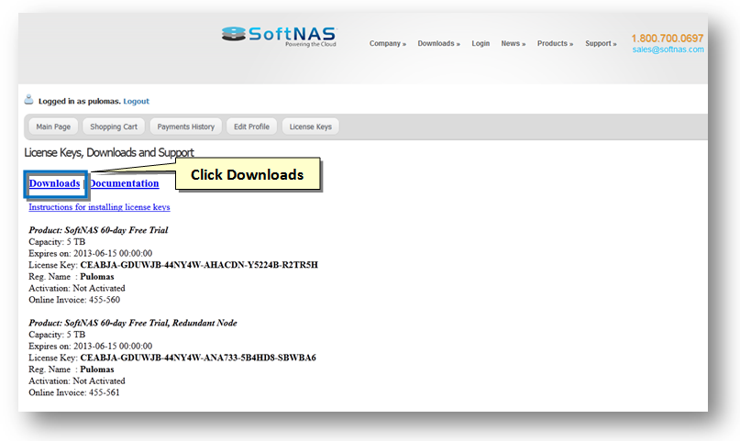Select the License Keys tab
The width and height of the screenshot is (740, 441).
coord(311,127)
